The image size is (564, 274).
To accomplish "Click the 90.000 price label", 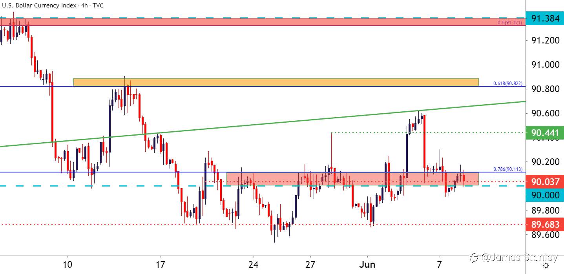I will pos(545,195).
